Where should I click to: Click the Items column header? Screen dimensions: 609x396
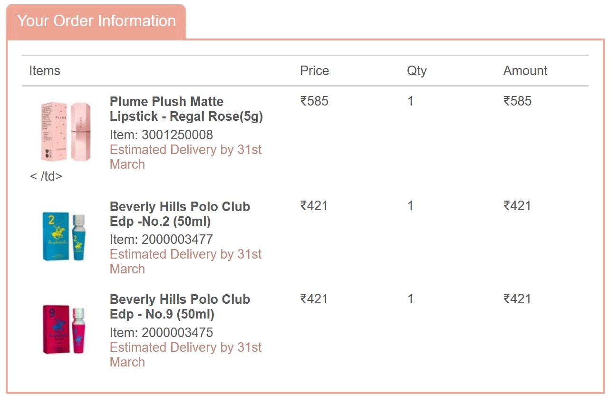[x=45, y=71]
